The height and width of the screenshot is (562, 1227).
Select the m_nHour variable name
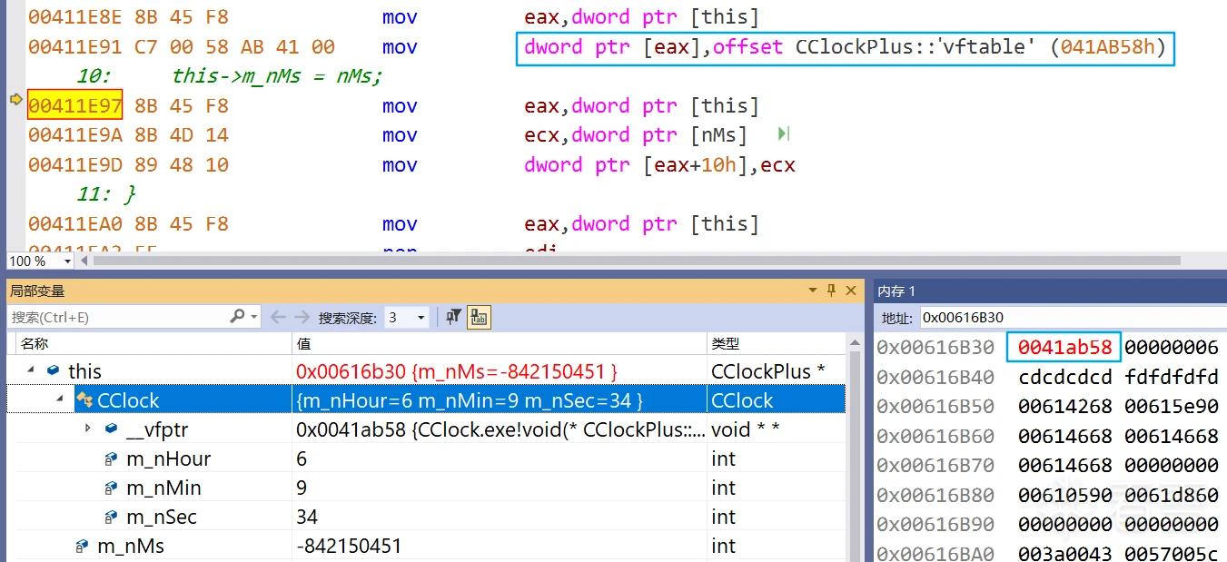pyautogui.click(x=169, y=458)
